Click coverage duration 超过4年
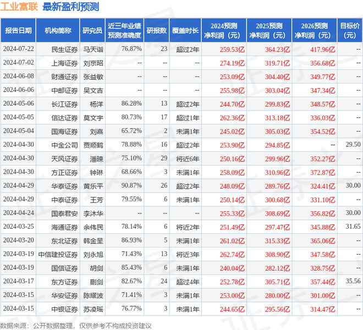Screen dimensions: 363x330 188,282
